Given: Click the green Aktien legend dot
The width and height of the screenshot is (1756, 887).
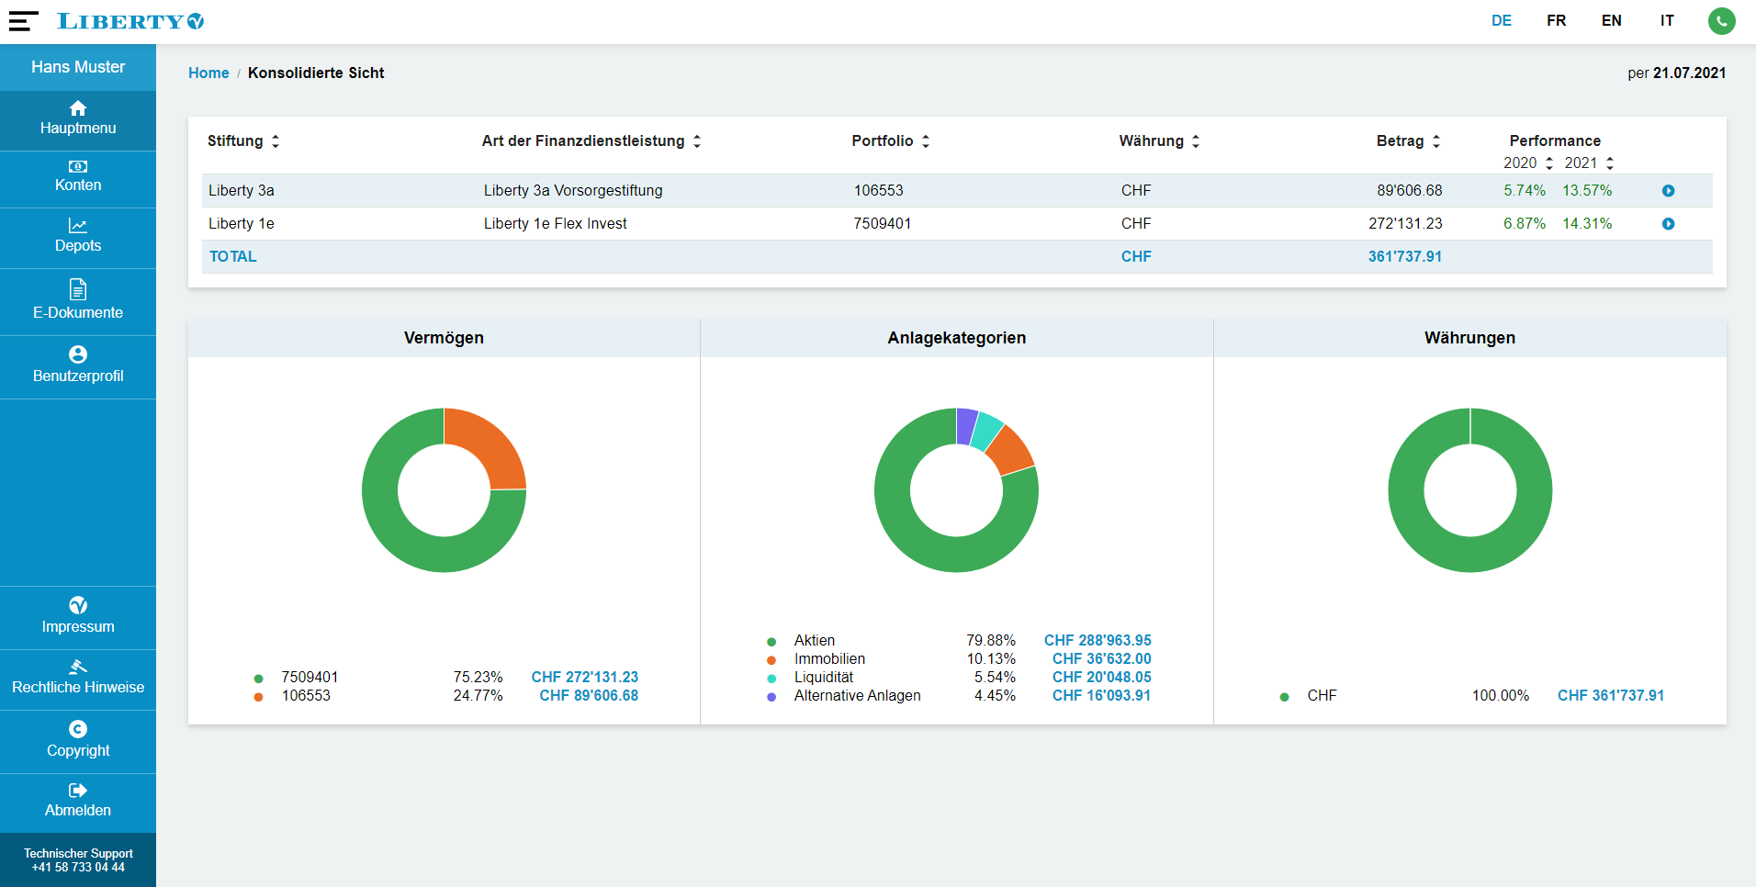Looking at the screenshot, I should coord(771,642).
